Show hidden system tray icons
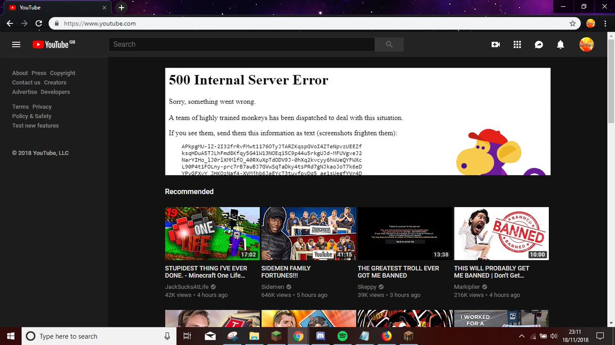This screenshot has height=345, width=615. [522, 336]
